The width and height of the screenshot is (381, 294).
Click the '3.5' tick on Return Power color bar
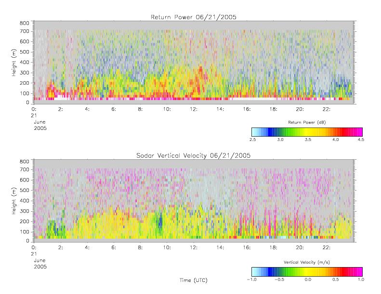308,140
